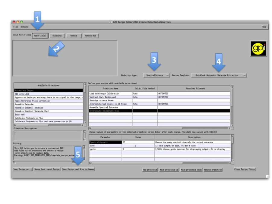Click Save Recipe as... button
This screenshot has height=204, width=272.
tap(23, 169)
